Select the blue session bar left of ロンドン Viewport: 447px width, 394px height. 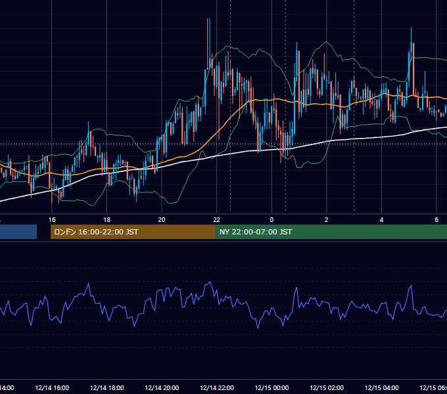pyautogui.click(x=18, y=232)
